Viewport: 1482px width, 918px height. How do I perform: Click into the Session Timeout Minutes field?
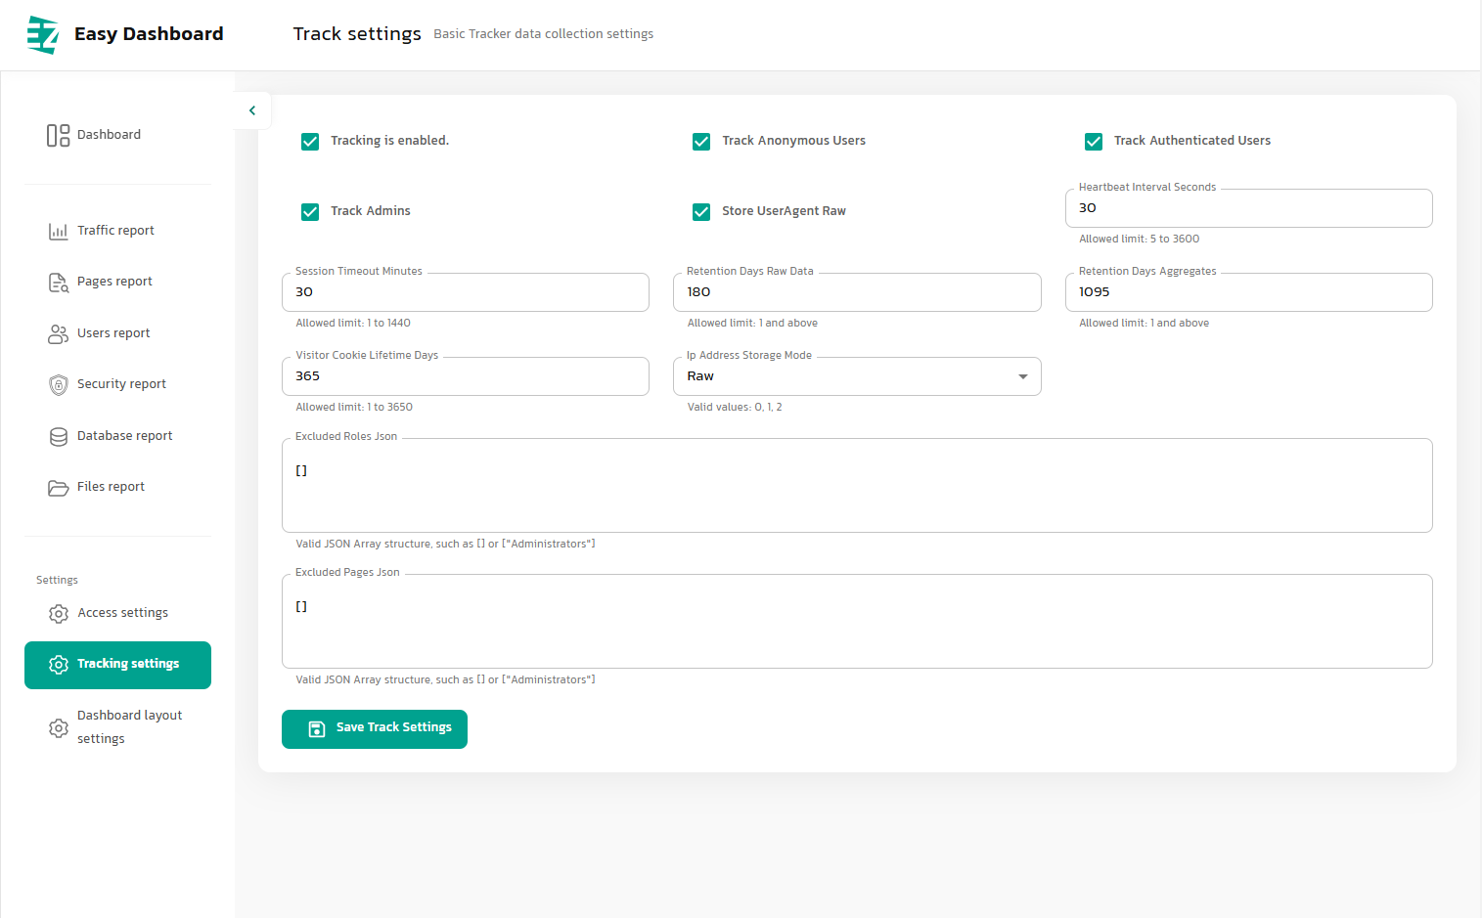[466, 292]
